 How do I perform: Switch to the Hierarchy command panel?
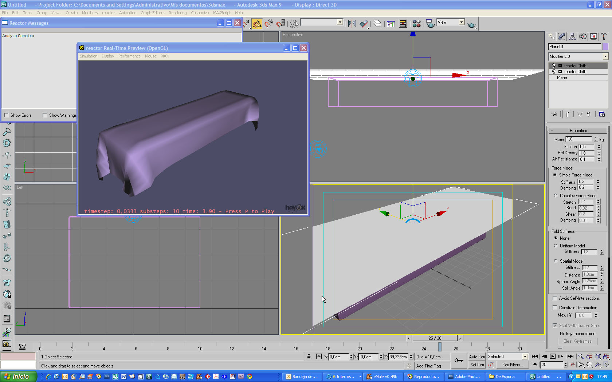[572, 36]
